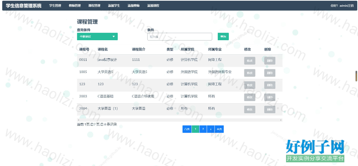Jump to 末页 last page
This screenshot has width=358, height=166.
219,129
